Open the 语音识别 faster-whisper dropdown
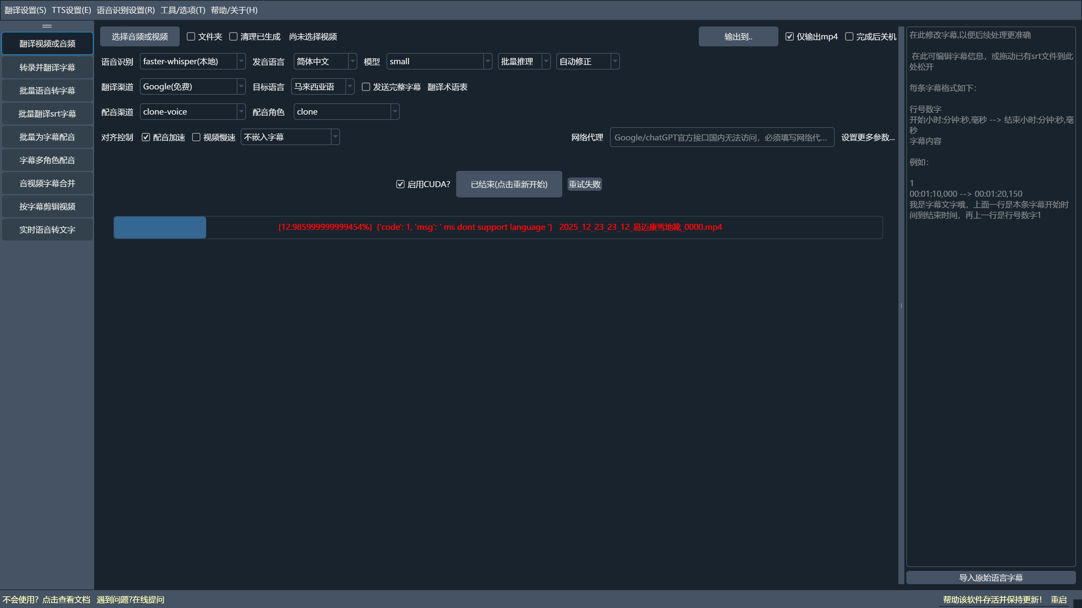Screen dimensions: 1082x608 (192, 62)
